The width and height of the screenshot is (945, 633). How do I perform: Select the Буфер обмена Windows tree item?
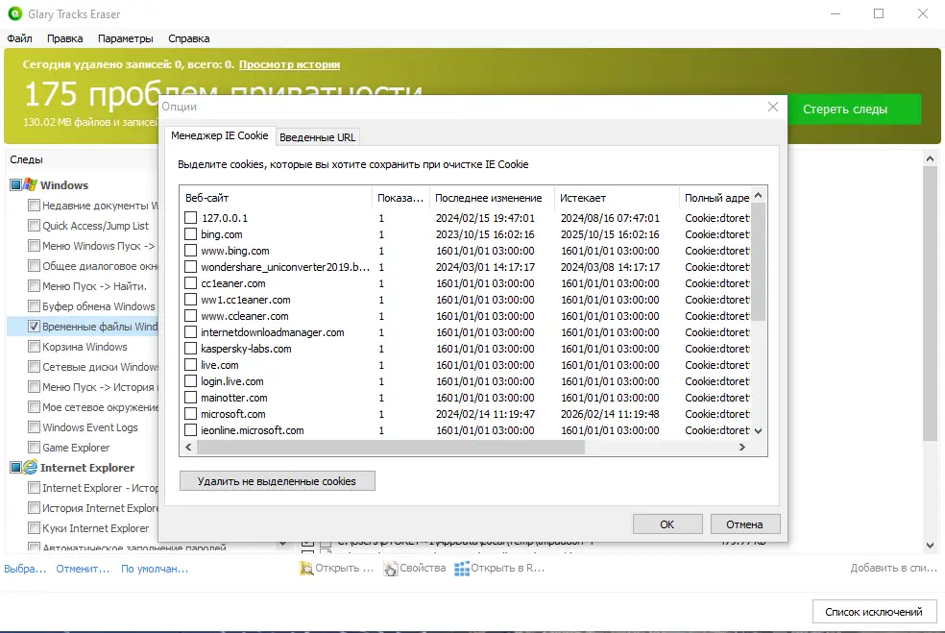pyautogui.click(x=99, y=306)
